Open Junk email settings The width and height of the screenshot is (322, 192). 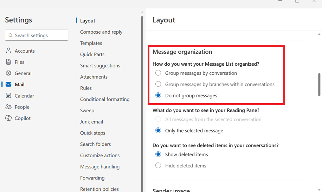click(x=91, y=122)
